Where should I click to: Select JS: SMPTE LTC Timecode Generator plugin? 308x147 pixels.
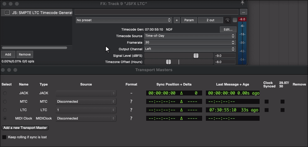(x=36, y=12)
